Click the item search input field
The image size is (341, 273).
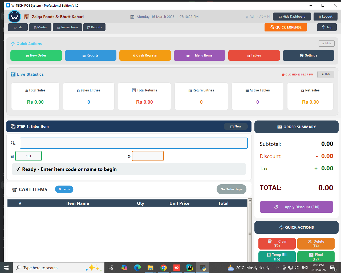[x=134, y=143]
